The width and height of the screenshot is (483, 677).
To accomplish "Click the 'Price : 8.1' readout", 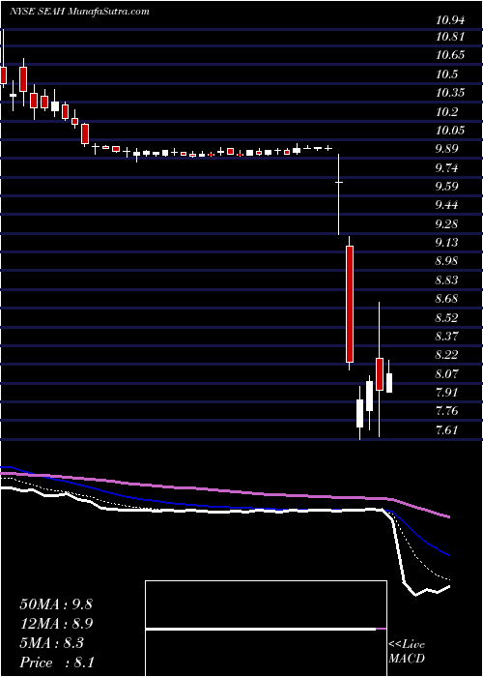I will (x=57, y=662).
